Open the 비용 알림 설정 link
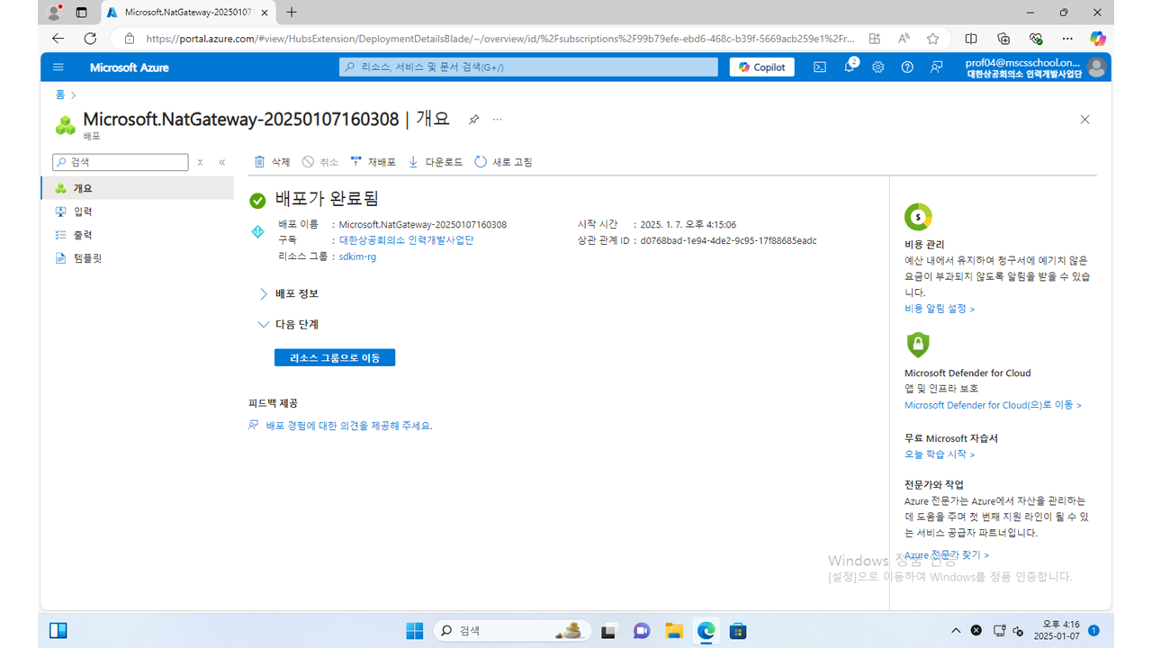 click(x=940, y=309)
